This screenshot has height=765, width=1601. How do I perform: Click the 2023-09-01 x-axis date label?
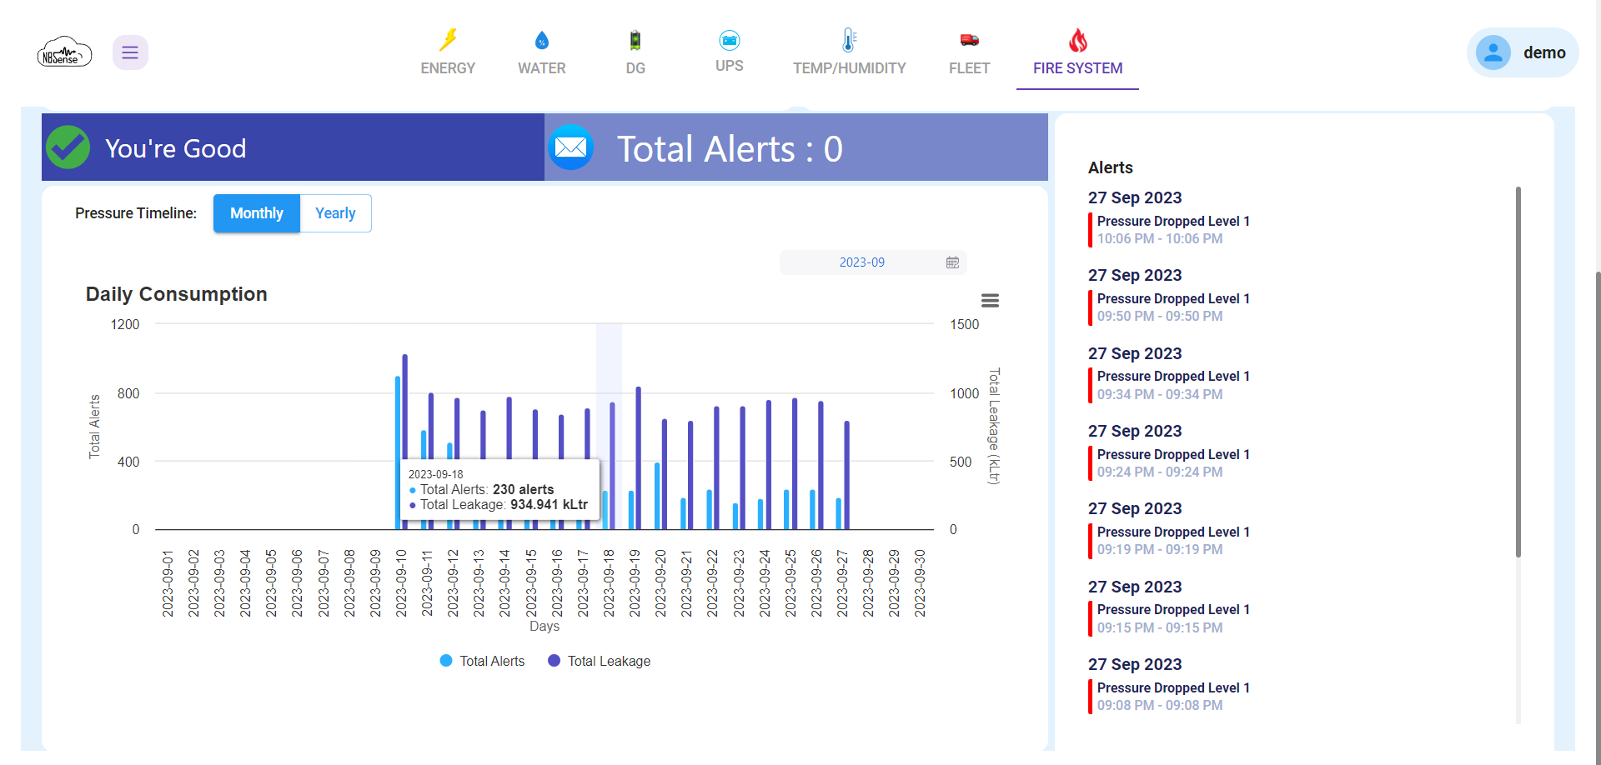point(168,583)
